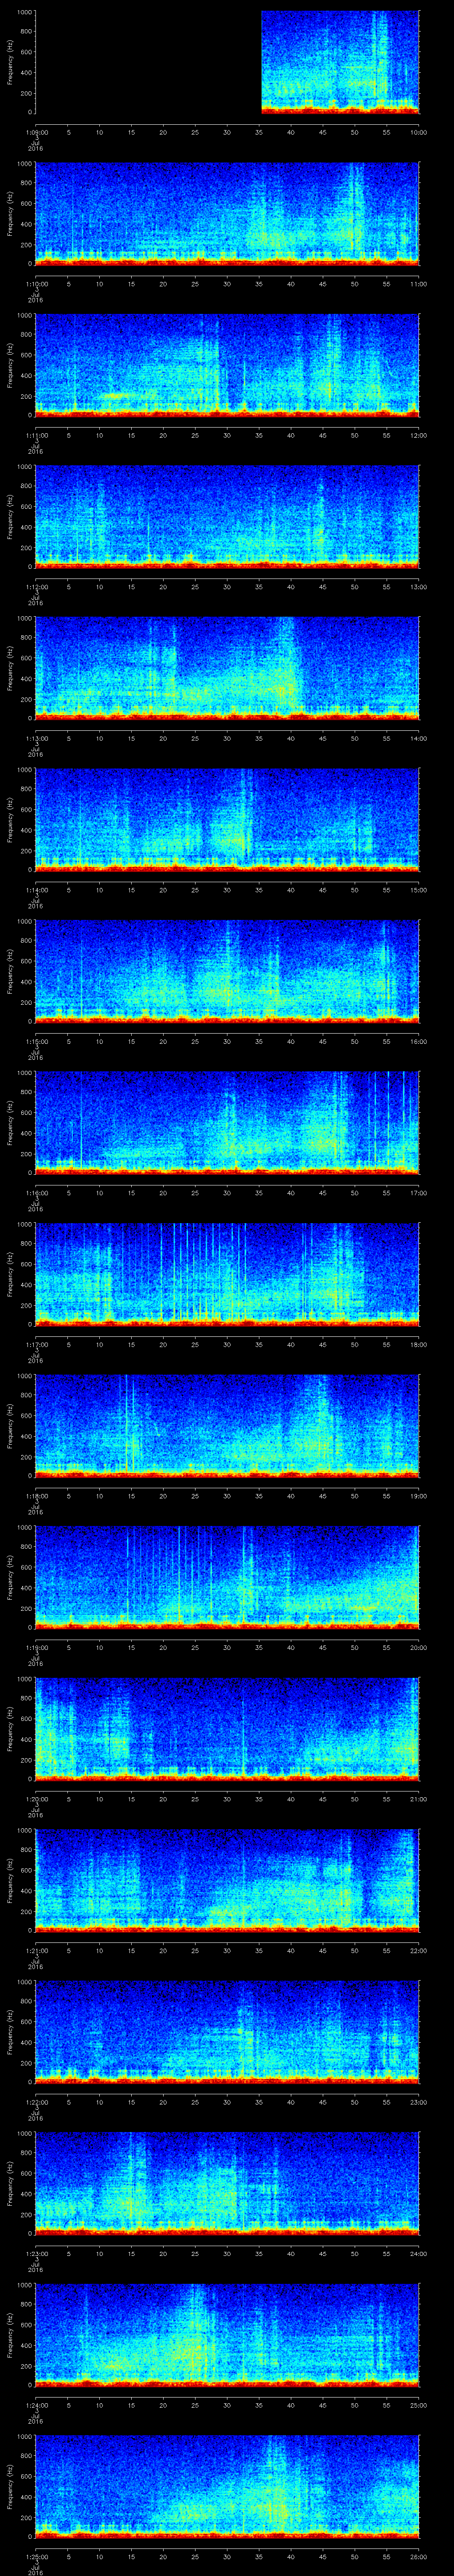
Task: Click the black empty area of first spectrogram
Action: [x=148, y=62]
